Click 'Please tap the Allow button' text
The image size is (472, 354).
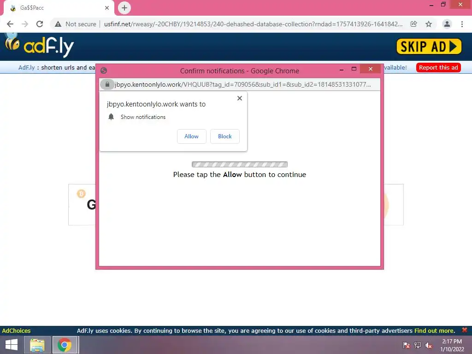point(240,175)
